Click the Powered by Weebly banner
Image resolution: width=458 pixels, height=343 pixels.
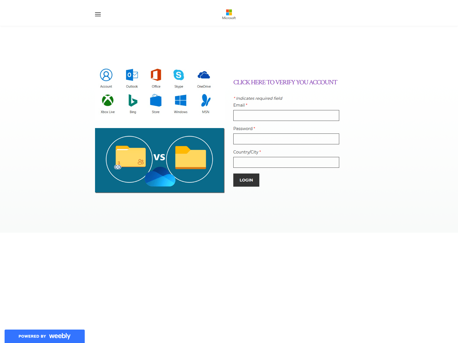[x=45, y=336]
